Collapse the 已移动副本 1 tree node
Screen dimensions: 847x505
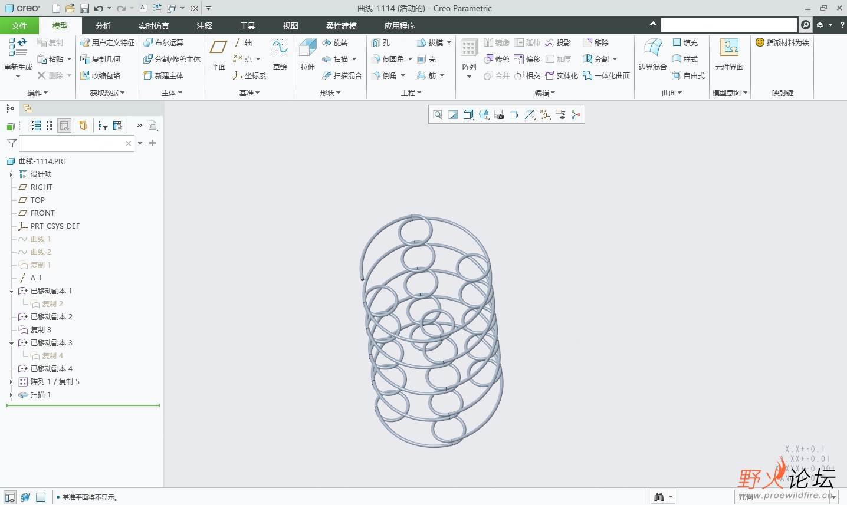[11, 291]
